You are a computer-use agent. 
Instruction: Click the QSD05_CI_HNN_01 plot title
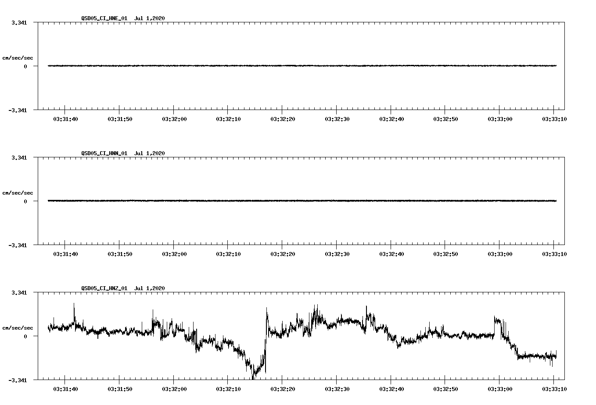(x=123, y=153)
